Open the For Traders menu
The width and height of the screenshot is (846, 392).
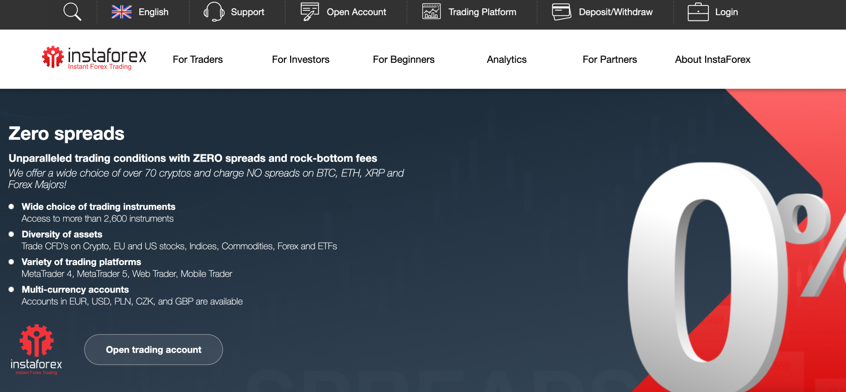point(198,59)
